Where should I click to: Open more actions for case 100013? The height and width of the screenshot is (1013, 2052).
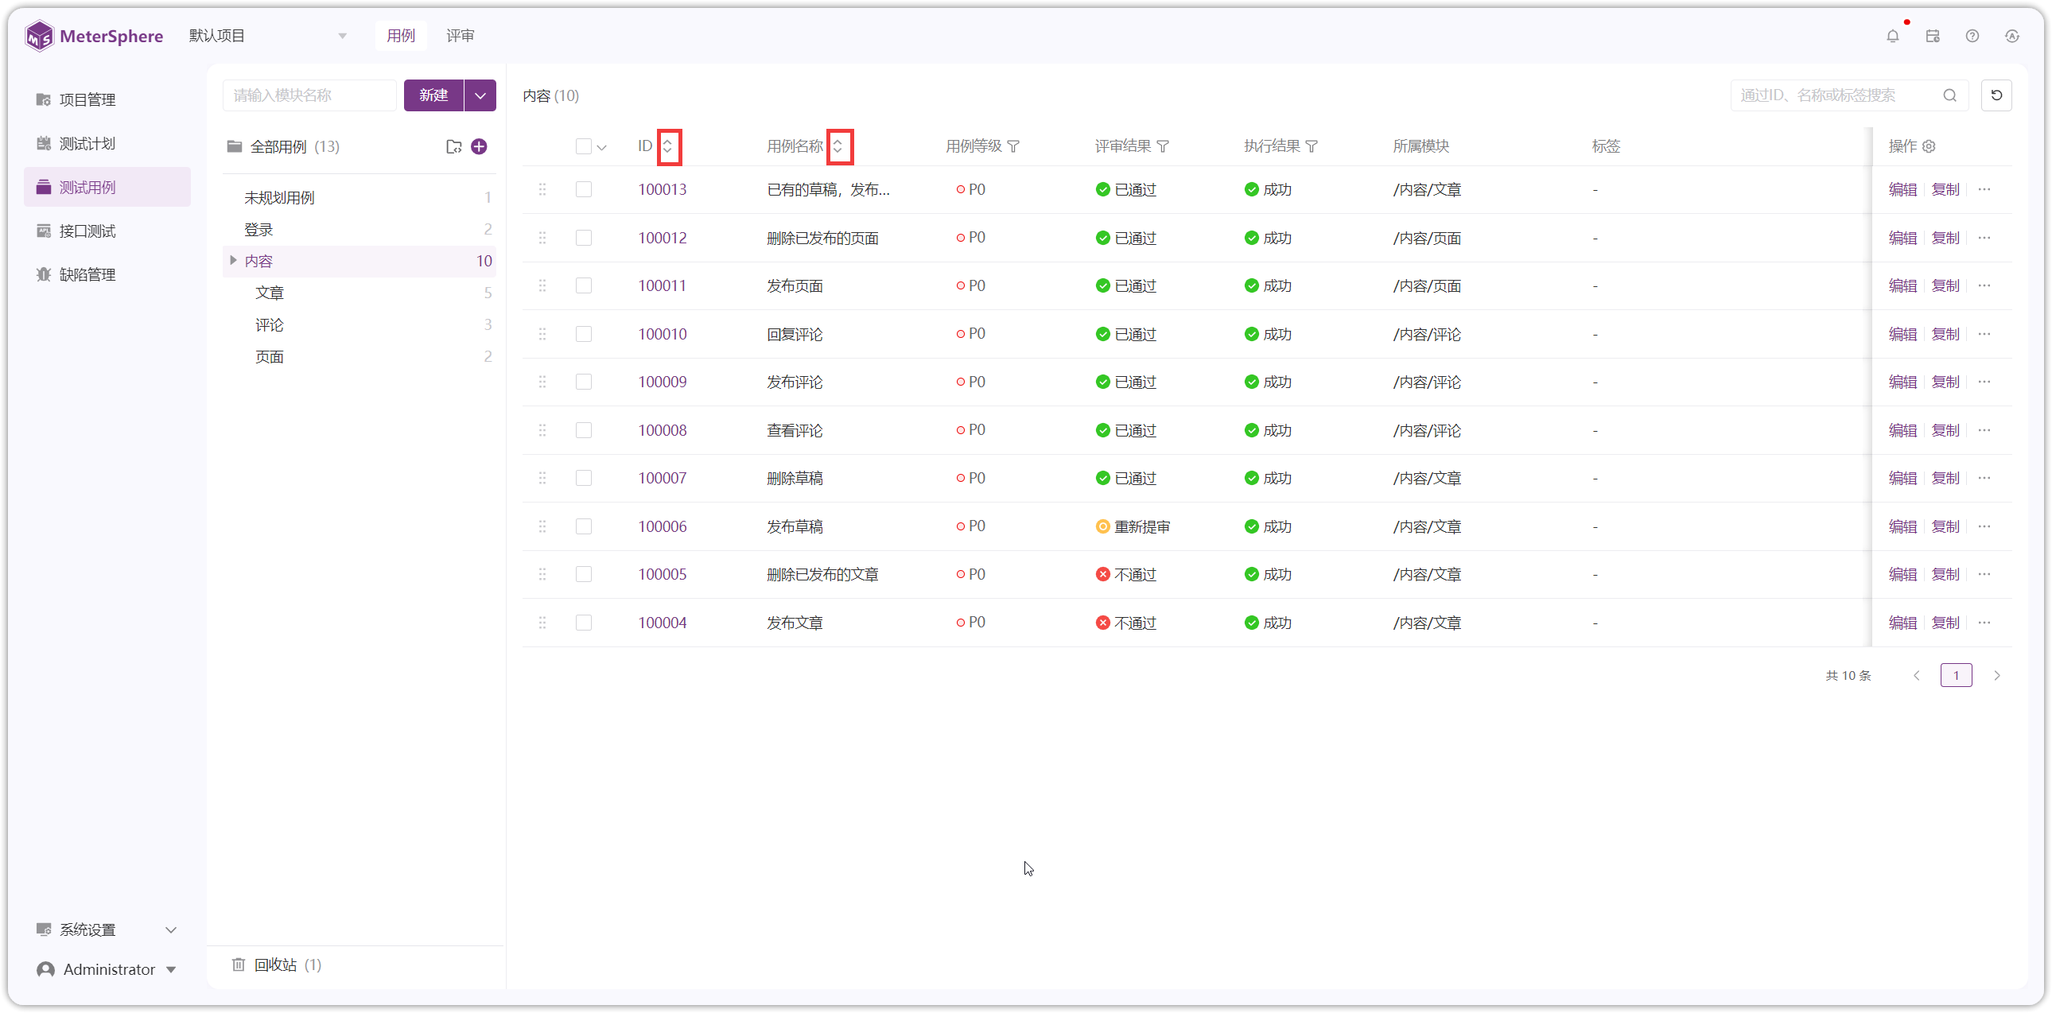pyautogui.click(x=1984, y=189)
